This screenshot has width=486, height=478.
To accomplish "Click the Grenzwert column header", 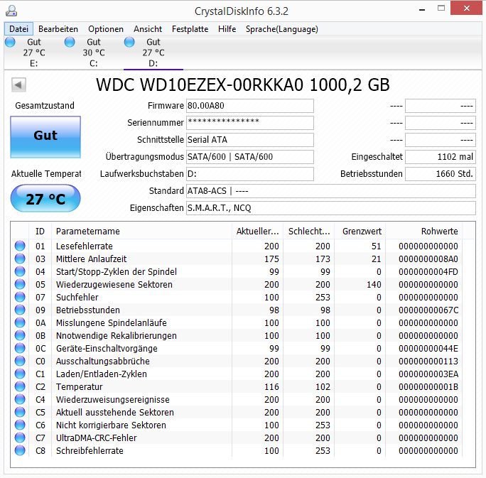I will tap(360, 231).
